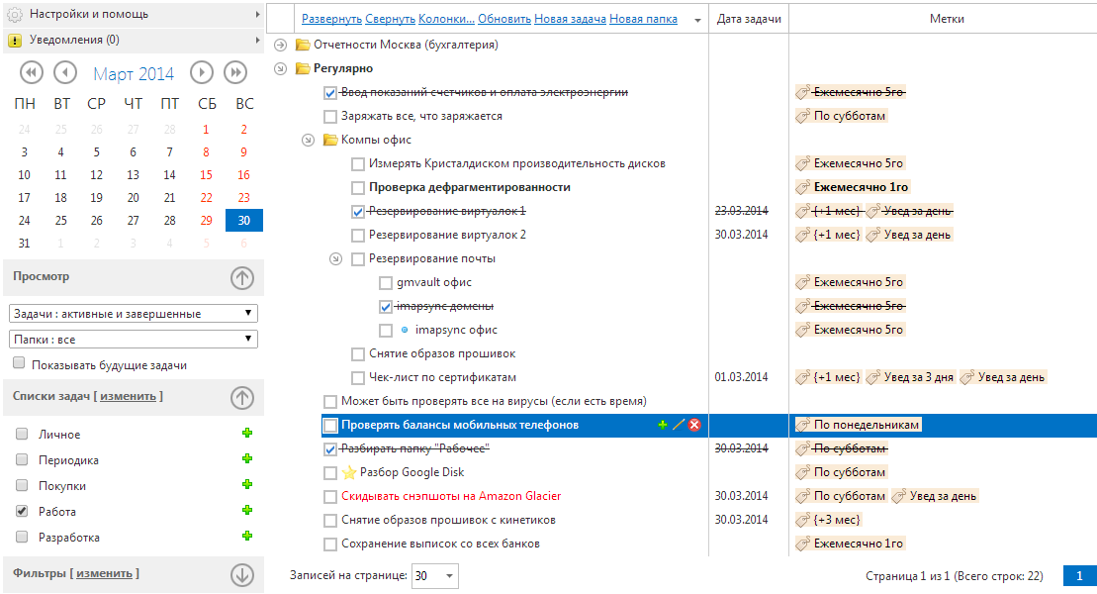Collapse Резервирование почты tree node
The height and width of the screenshot is (594, 1097).
click(x=335, y=259)
